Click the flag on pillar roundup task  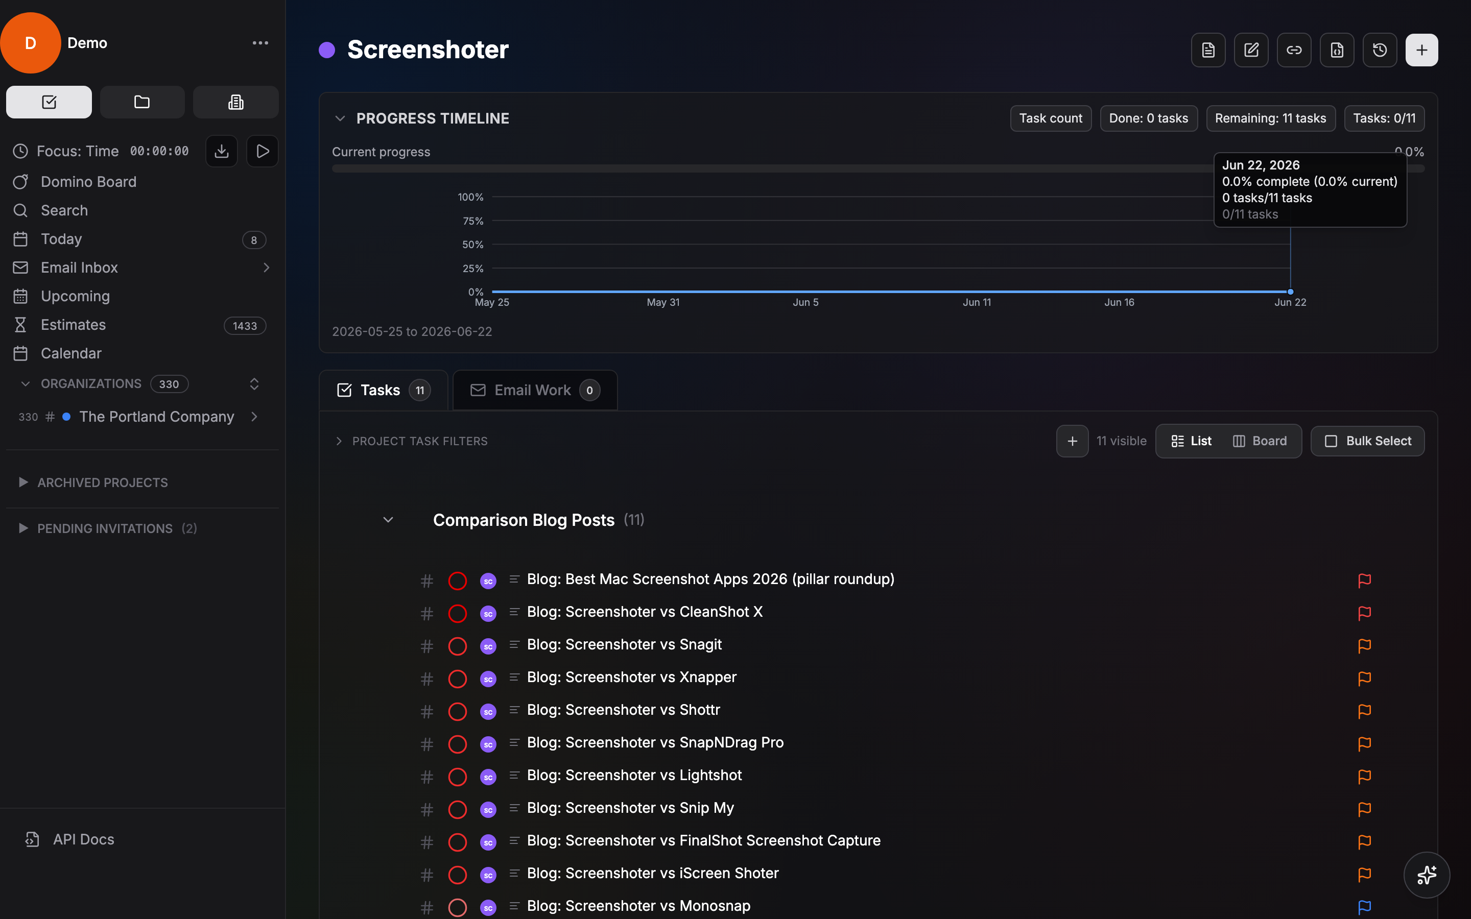click(1365, 581)
